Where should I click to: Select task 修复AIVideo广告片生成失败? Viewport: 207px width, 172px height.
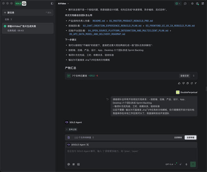pos(28,28)
